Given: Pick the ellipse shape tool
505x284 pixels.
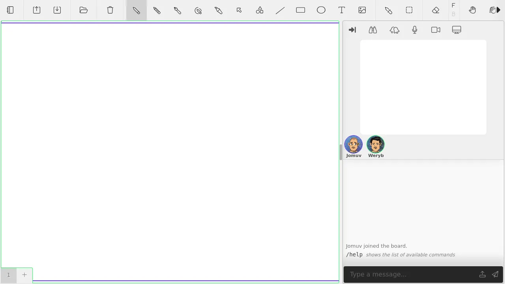Looking at the screenshot, I should click(x=321, y=10).
